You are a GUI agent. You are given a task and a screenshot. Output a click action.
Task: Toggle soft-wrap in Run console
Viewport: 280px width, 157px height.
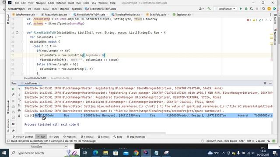click(x=19, y=100)
